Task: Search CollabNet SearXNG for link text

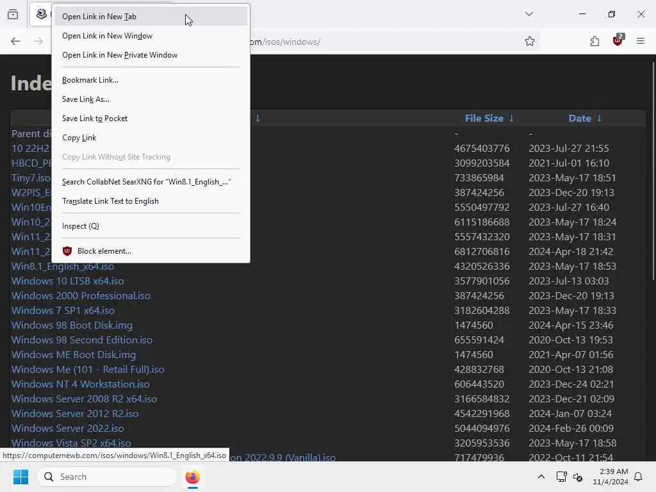Action: 151,182
